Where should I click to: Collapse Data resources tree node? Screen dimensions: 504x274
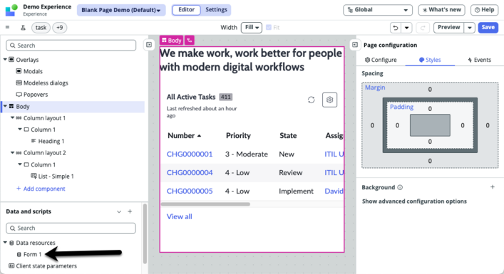coord(5,243)
